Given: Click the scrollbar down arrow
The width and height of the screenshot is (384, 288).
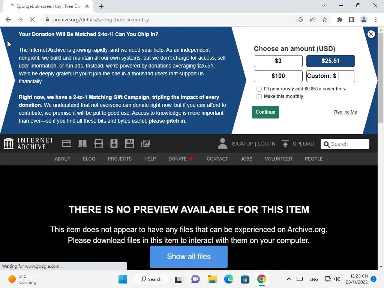Looking at the screenshot, I should pos(381,267).
